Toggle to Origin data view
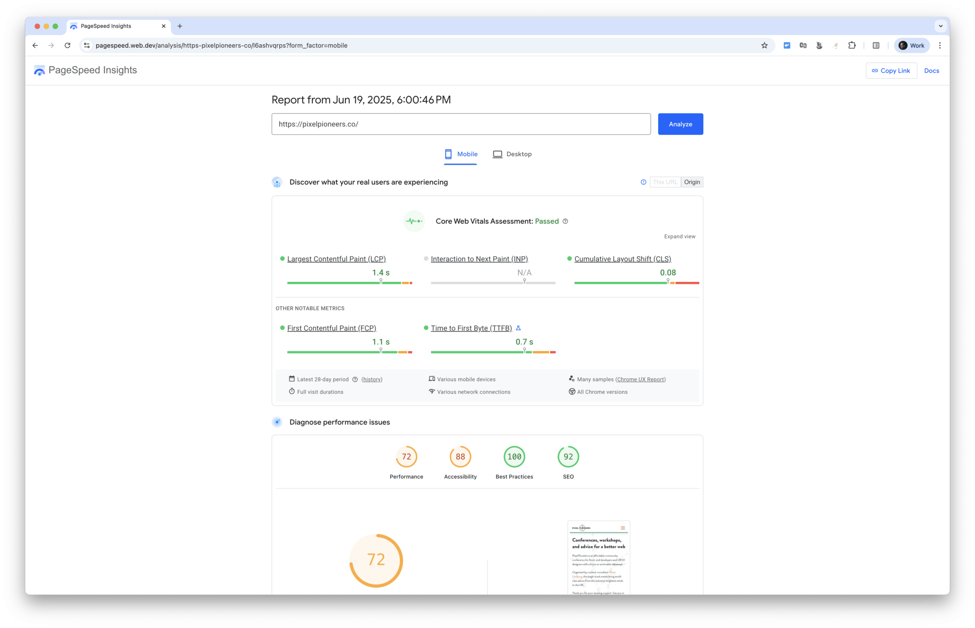This screenshot has width=975, height=628. coord(692,182)
